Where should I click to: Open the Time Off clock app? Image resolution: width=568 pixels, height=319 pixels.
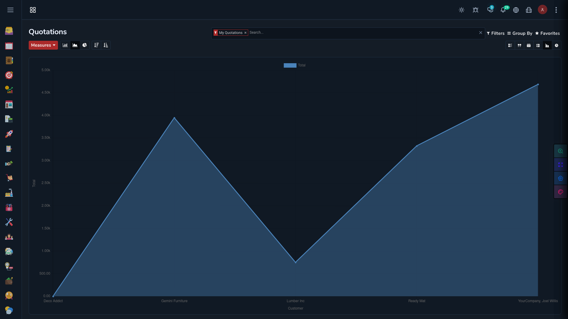(x=9, y=266)
